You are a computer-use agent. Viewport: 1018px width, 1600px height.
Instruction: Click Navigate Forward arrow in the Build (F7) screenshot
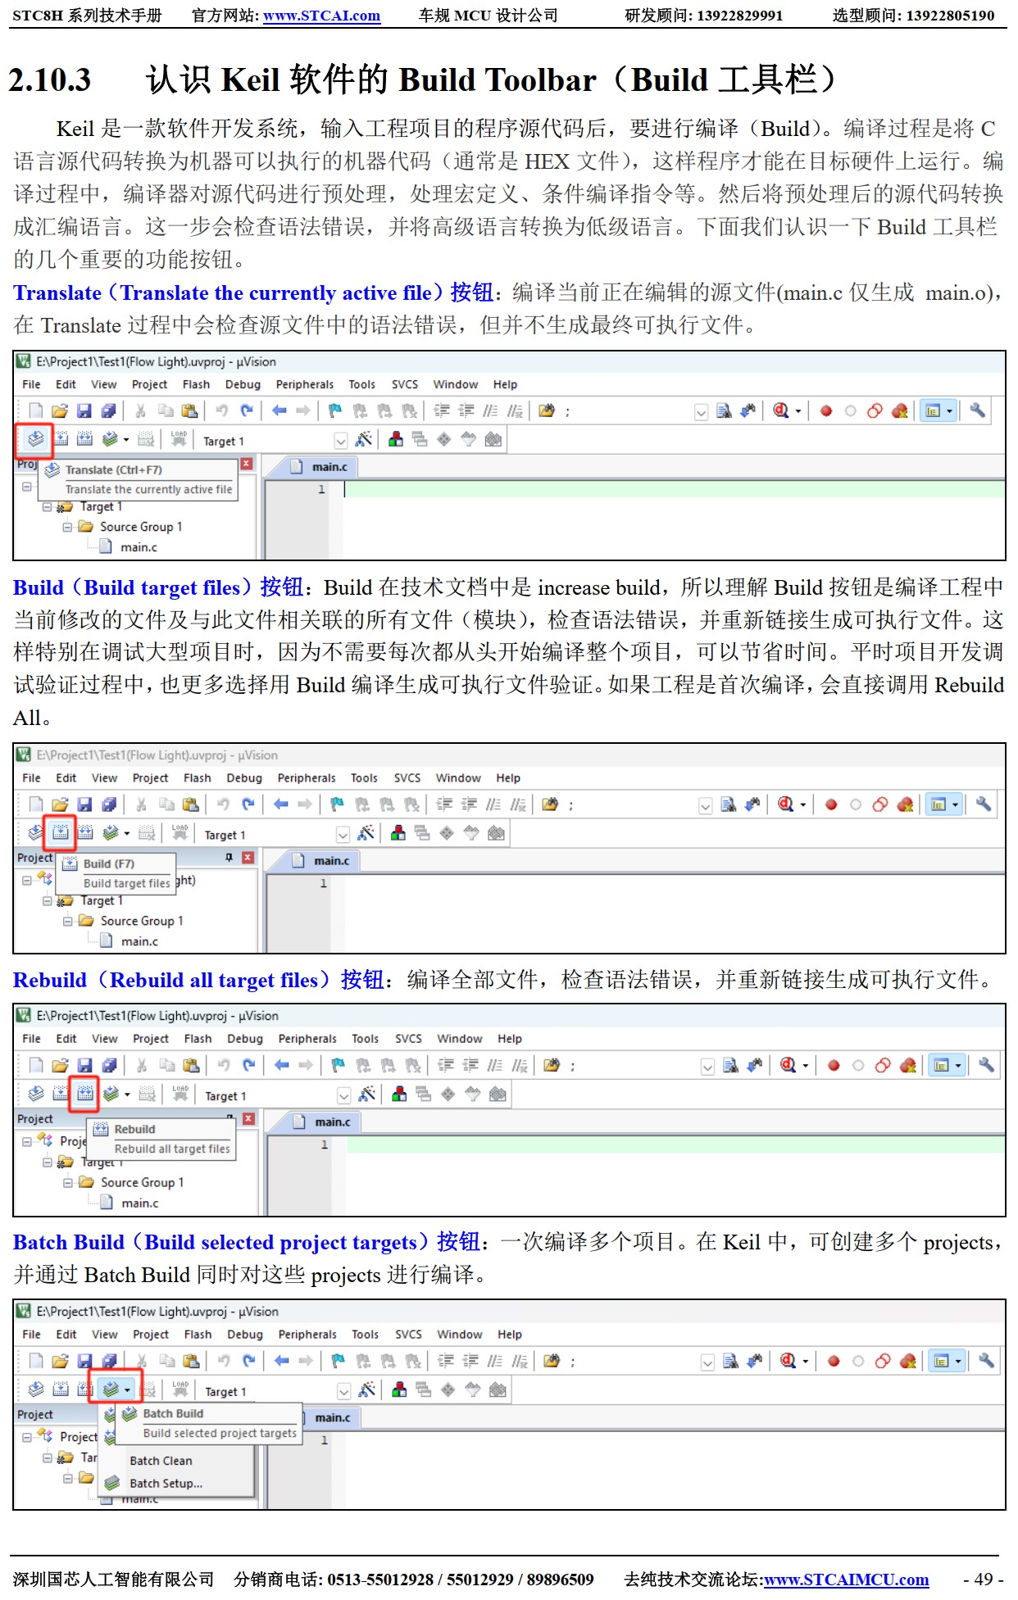point(305,805)
